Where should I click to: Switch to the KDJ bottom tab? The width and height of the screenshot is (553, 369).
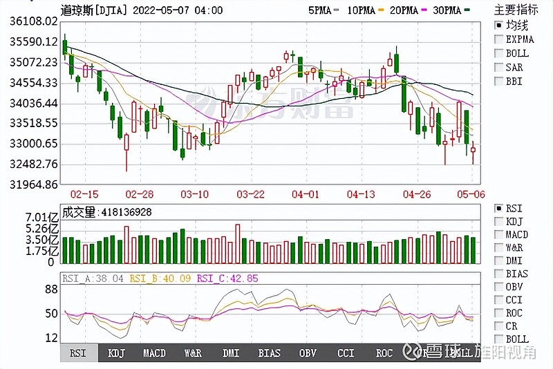coord(116,353)
